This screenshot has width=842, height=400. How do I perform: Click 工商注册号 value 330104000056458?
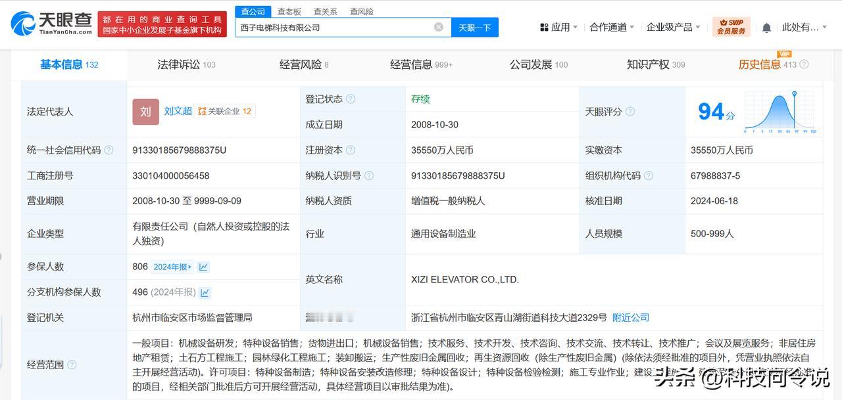(x=171, y=176)
